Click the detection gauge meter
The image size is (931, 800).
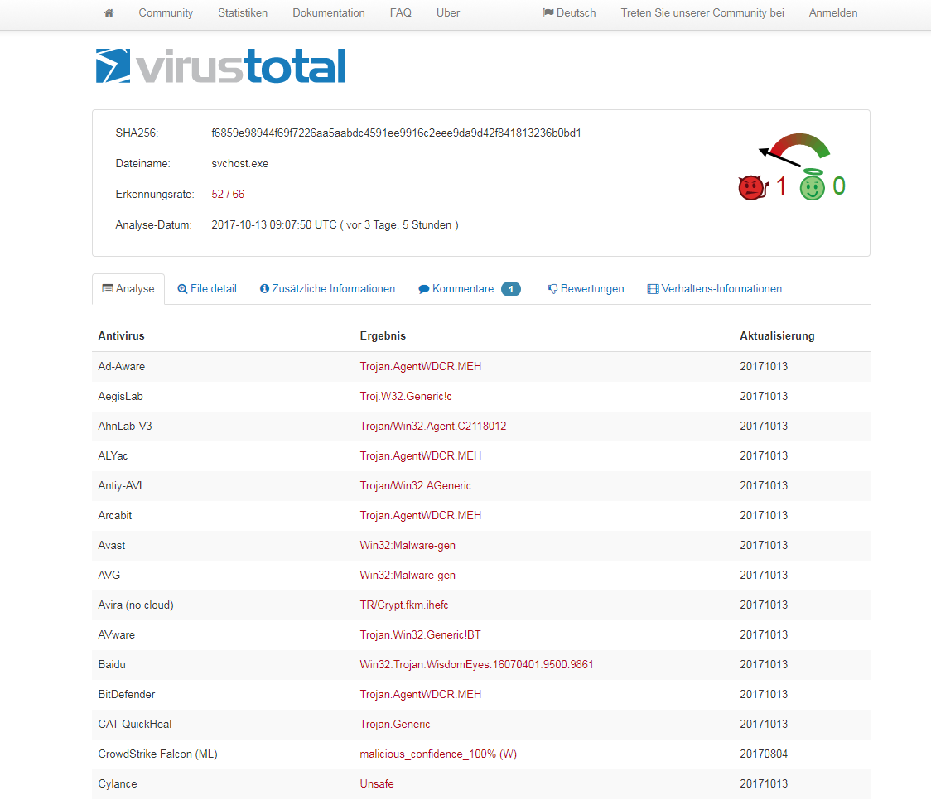[x=794, y=150]
